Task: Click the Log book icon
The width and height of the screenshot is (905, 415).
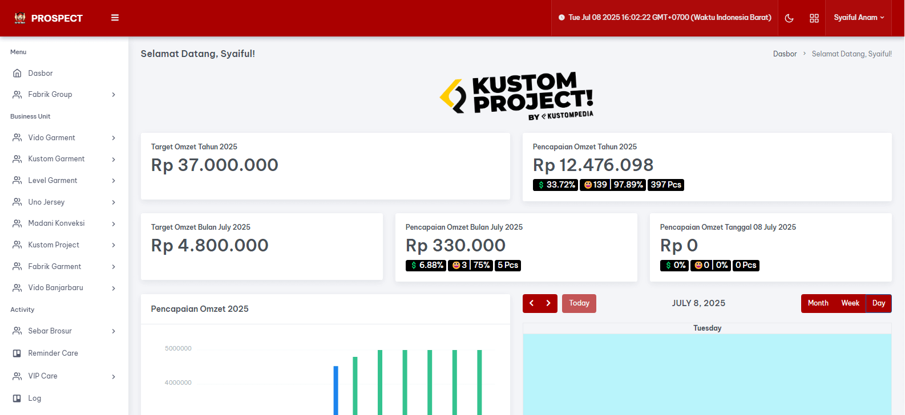Action: tap(17, 398)
